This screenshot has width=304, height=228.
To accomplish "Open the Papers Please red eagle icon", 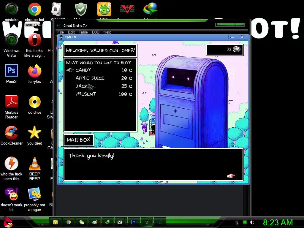I will click(x=127, y=9).
